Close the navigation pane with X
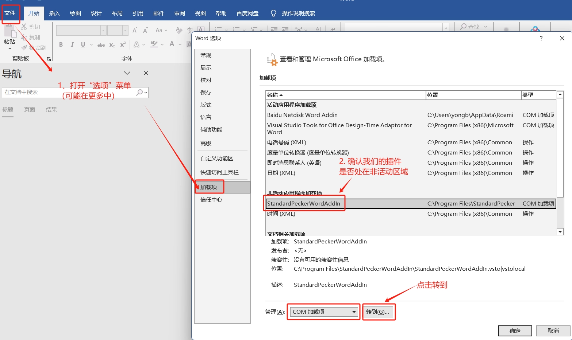Image resolution: width=572 pixels, height=340 pixels. pyautogui.click(x=146, y=73)
